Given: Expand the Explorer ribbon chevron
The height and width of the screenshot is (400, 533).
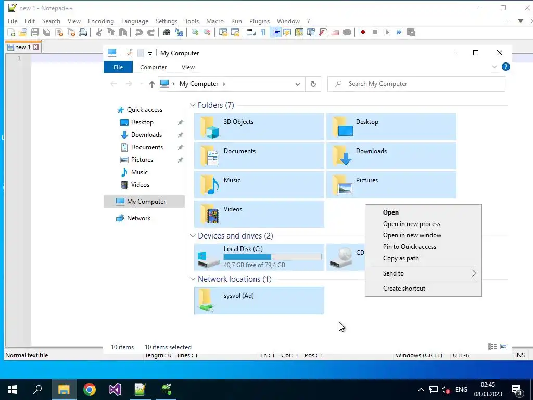Looking at the screenshot, I should click(494, 67).
